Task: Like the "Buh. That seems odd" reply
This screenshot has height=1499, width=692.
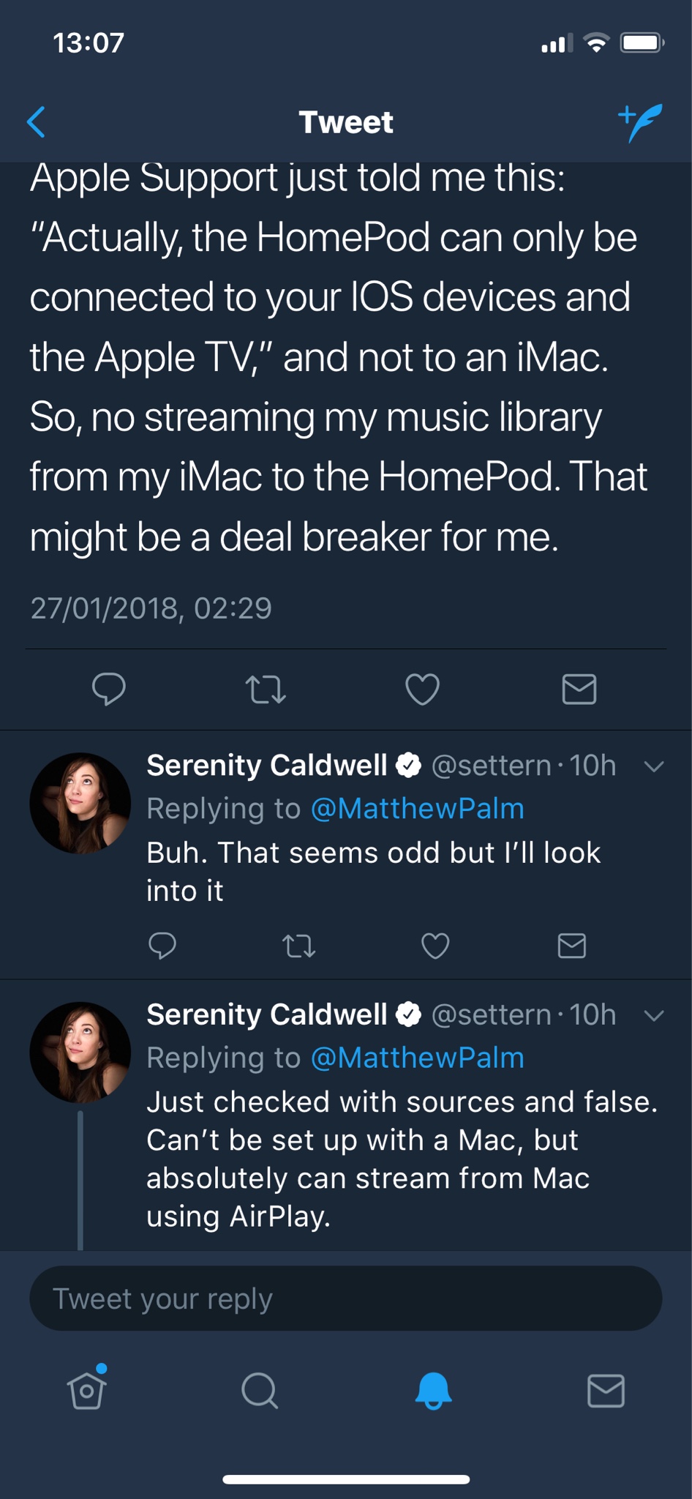Action: point(435,946)
